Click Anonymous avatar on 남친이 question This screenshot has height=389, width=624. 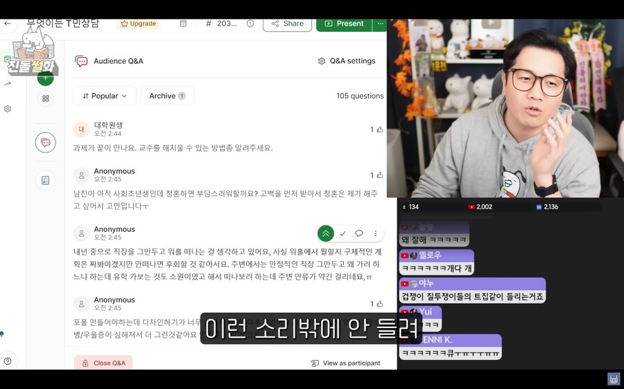tap(81, 175)
